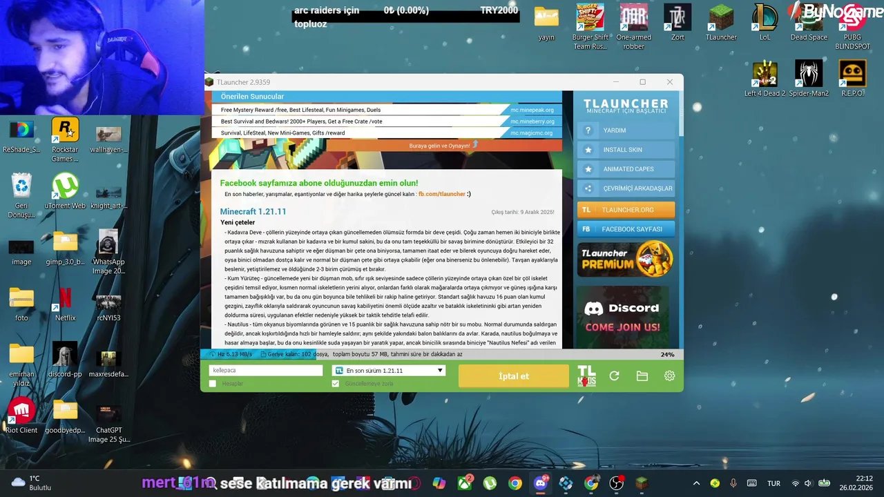Open TLauncher settings gear
This screenshot has width=884, height=497.
pos(669,376)
